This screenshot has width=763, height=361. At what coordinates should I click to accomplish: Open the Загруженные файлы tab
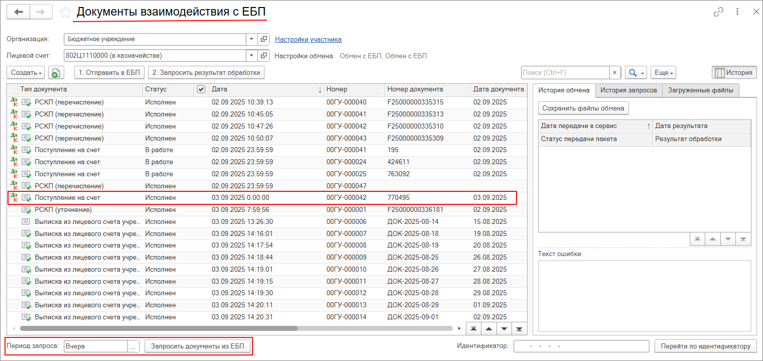pyautogui.click(x=700, y=90)
